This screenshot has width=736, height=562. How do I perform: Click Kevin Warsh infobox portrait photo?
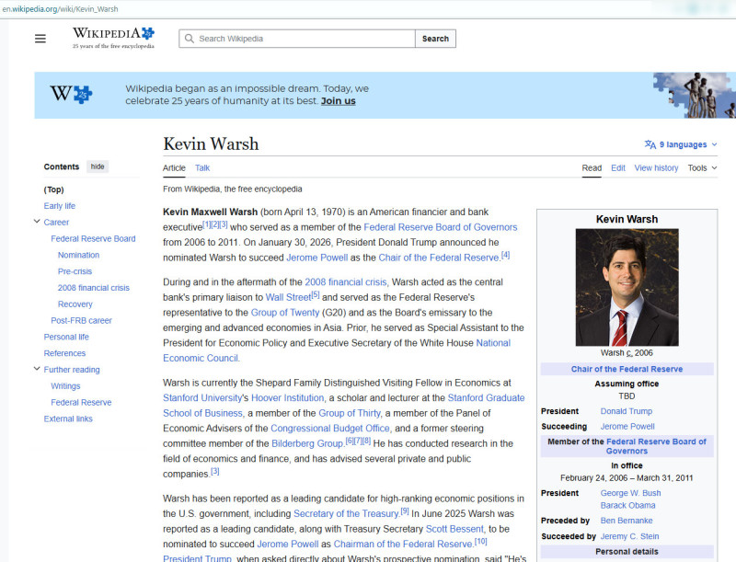click(x=627, y=287)
